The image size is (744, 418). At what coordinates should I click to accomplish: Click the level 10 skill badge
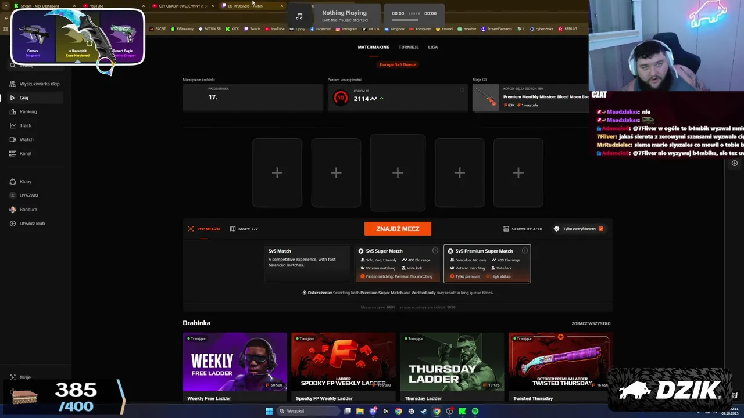tap(341, 98)
